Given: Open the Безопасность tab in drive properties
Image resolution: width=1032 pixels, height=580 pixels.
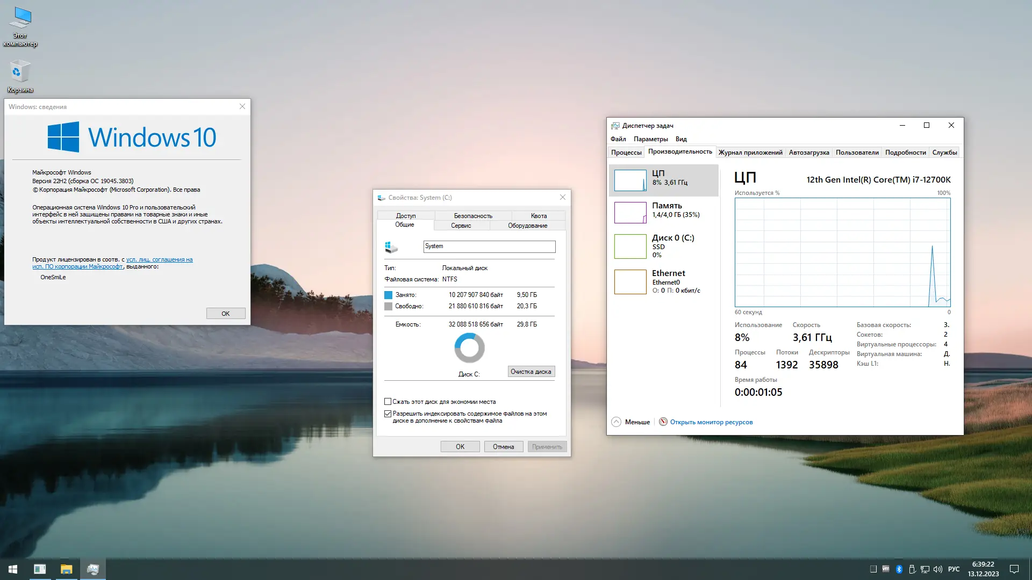Looking at the screenshot, I should click(472, 216).
